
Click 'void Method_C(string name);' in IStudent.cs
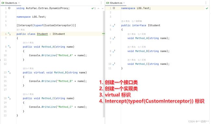pyautogui.click(x=148, y=64)
